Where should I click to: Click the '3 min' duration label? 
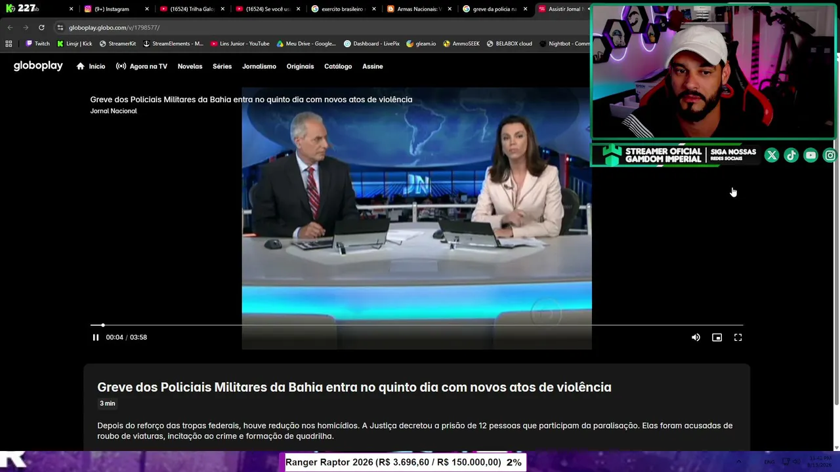pos(107,404)
